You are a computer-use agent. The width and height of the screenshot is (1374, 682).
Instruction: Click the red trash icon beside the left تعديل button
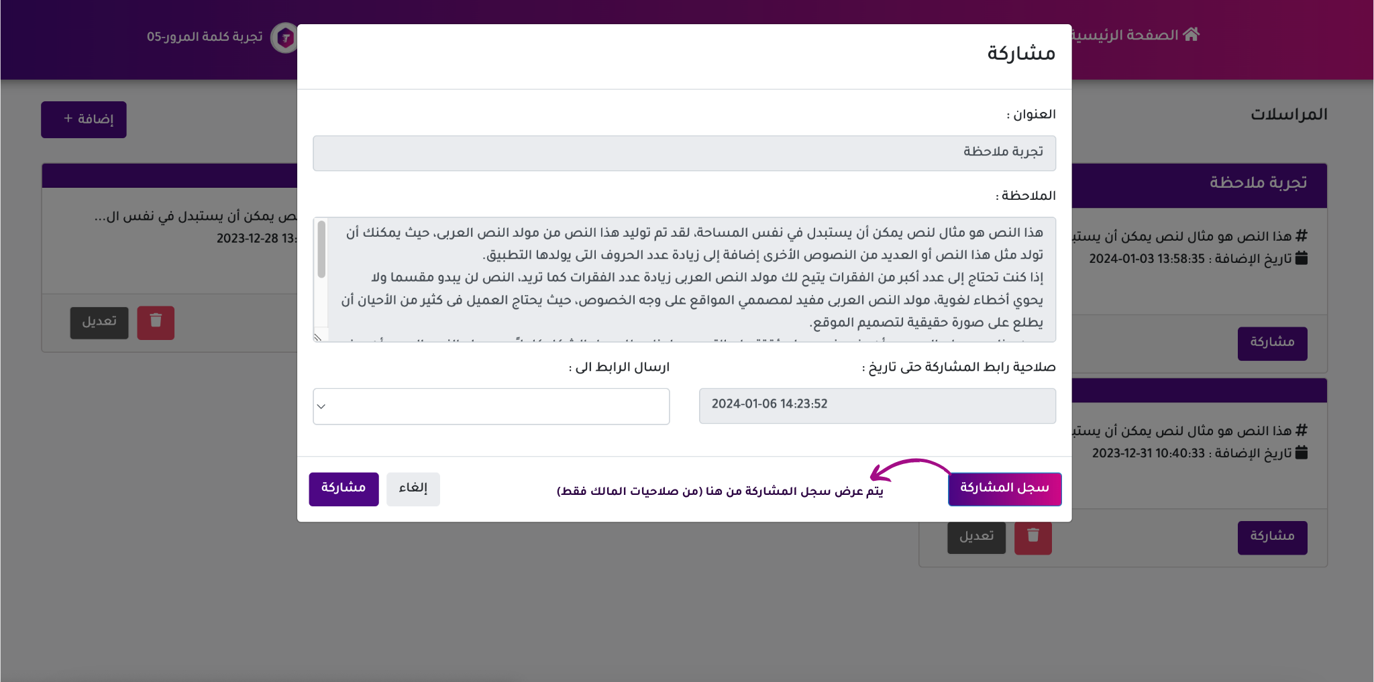tap(156, 323)
